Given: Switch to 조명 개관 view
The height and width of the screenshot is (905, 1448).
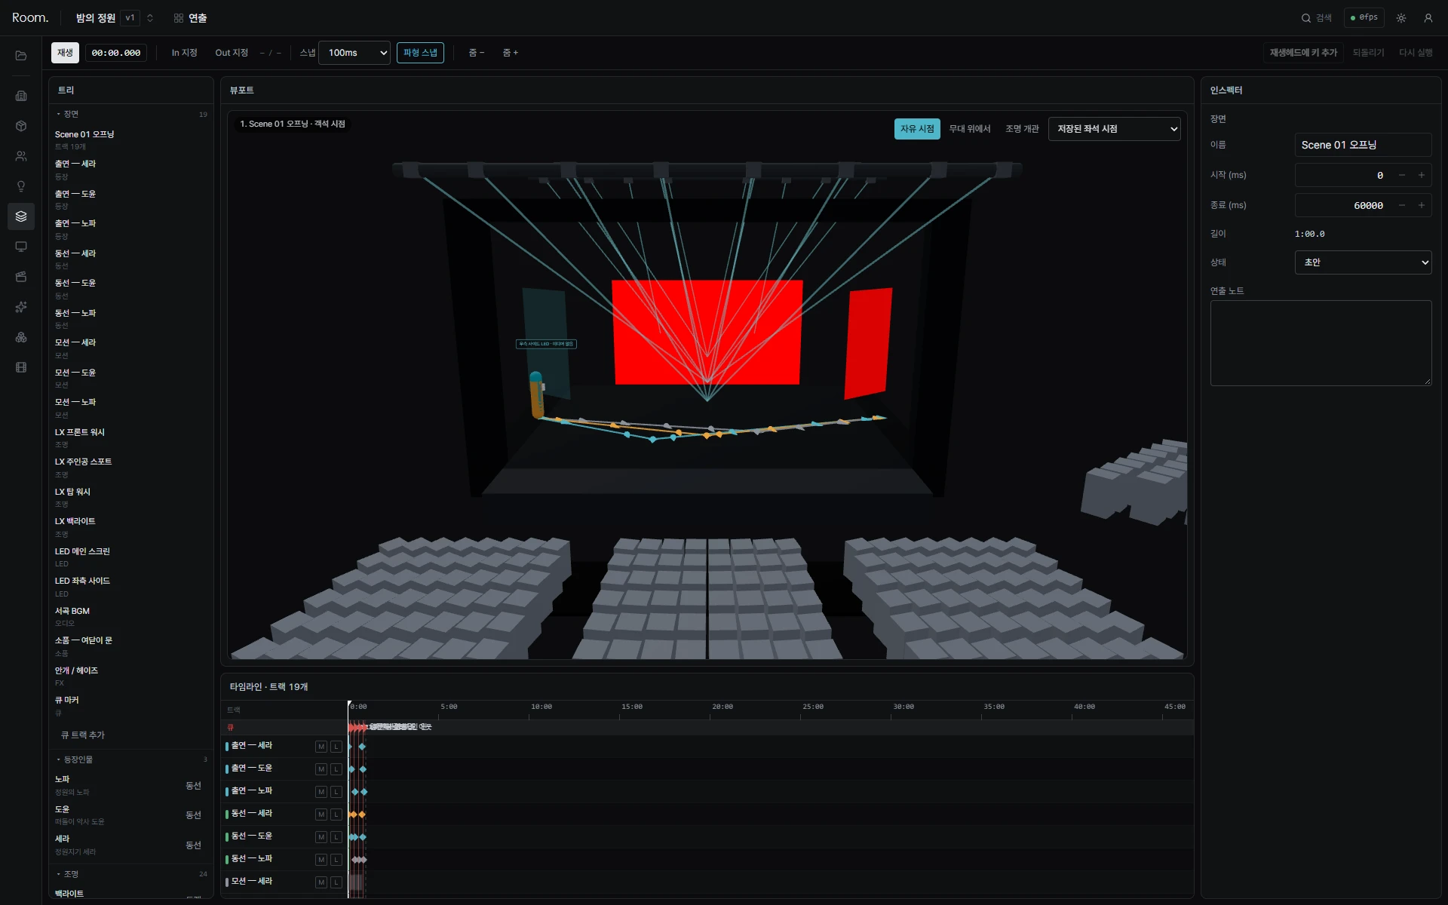Looking at the screenshot, I should tap(1022, 129).
